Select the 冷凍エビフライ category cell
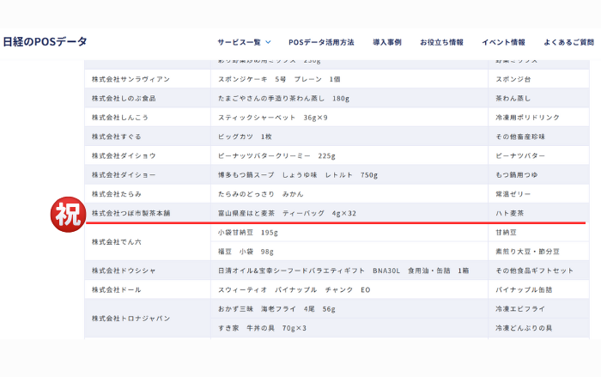Image resolution: width=601 pixels, height=377 pixels. point(538,309)
